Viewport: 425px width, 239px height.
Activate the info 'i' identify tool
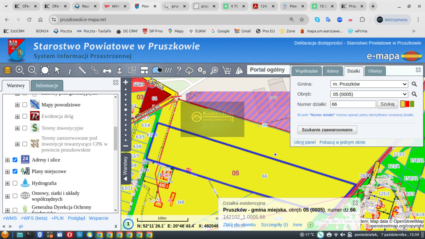tap(70, 70)
